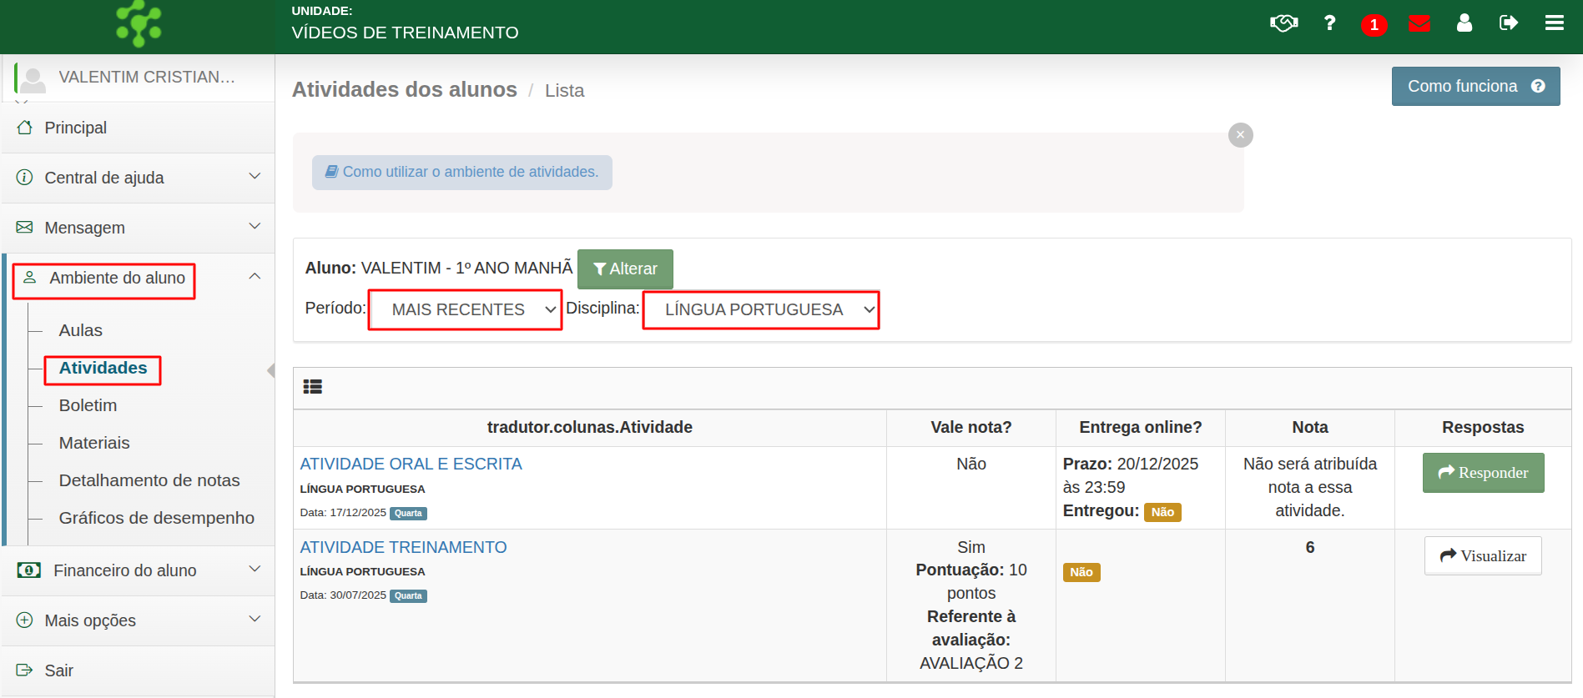Expand the Central de ajuda menu
The width and height of the screenshot is (1583, 698).
pos(139,178)
